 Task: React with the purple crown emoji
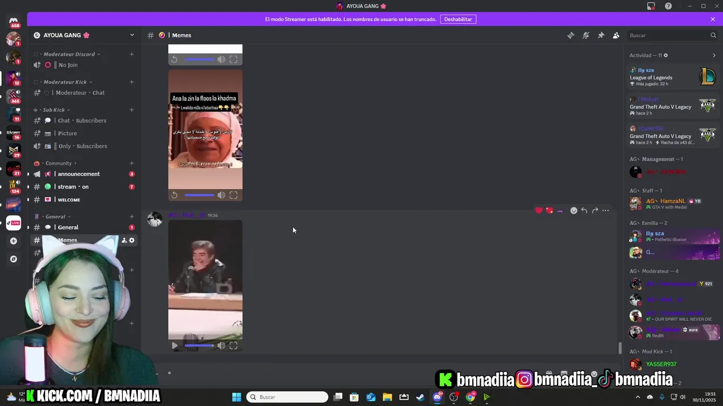point(560,210)
